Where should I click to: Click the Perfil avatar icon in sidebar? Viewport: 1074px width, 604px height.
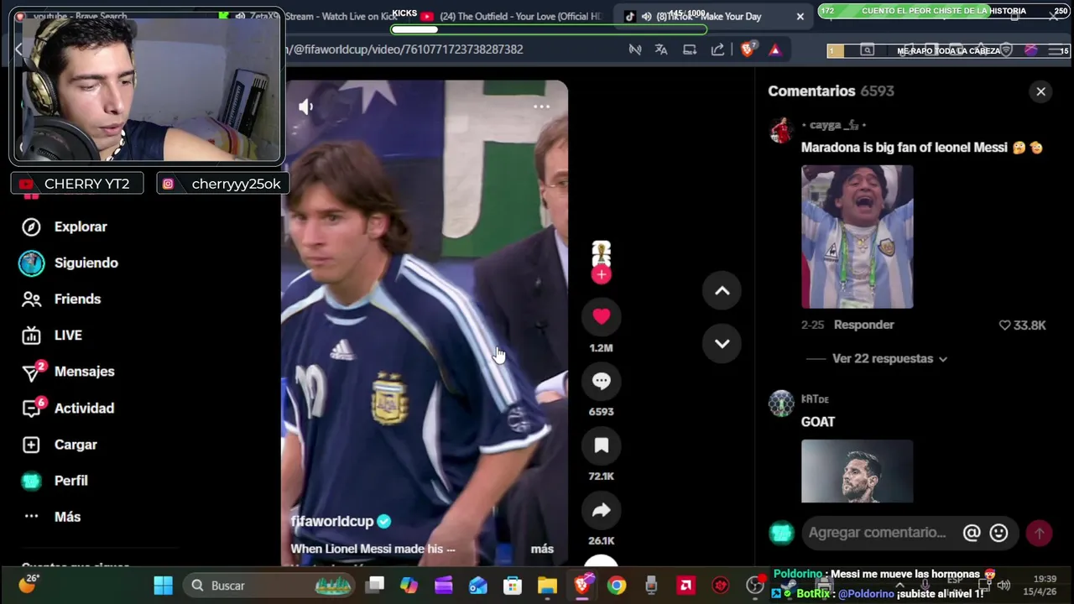pos(31,481)
